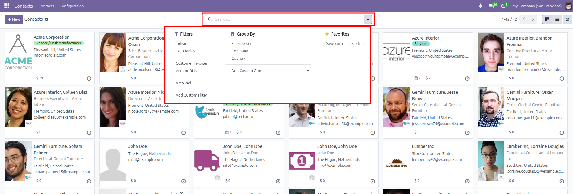Viewport: 573px width, 194px height.
Task: Toggle the Customer Invoices filter
Action: [191, 63]
